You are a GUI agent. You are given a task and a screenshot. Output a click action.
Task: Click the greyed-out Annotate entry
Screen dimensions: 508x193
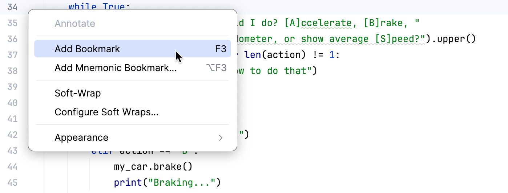pyautogui.click(x=75, y=24)
